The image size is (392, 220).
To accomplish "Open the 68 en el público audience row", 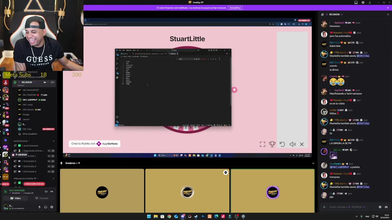I will point(30,134).
